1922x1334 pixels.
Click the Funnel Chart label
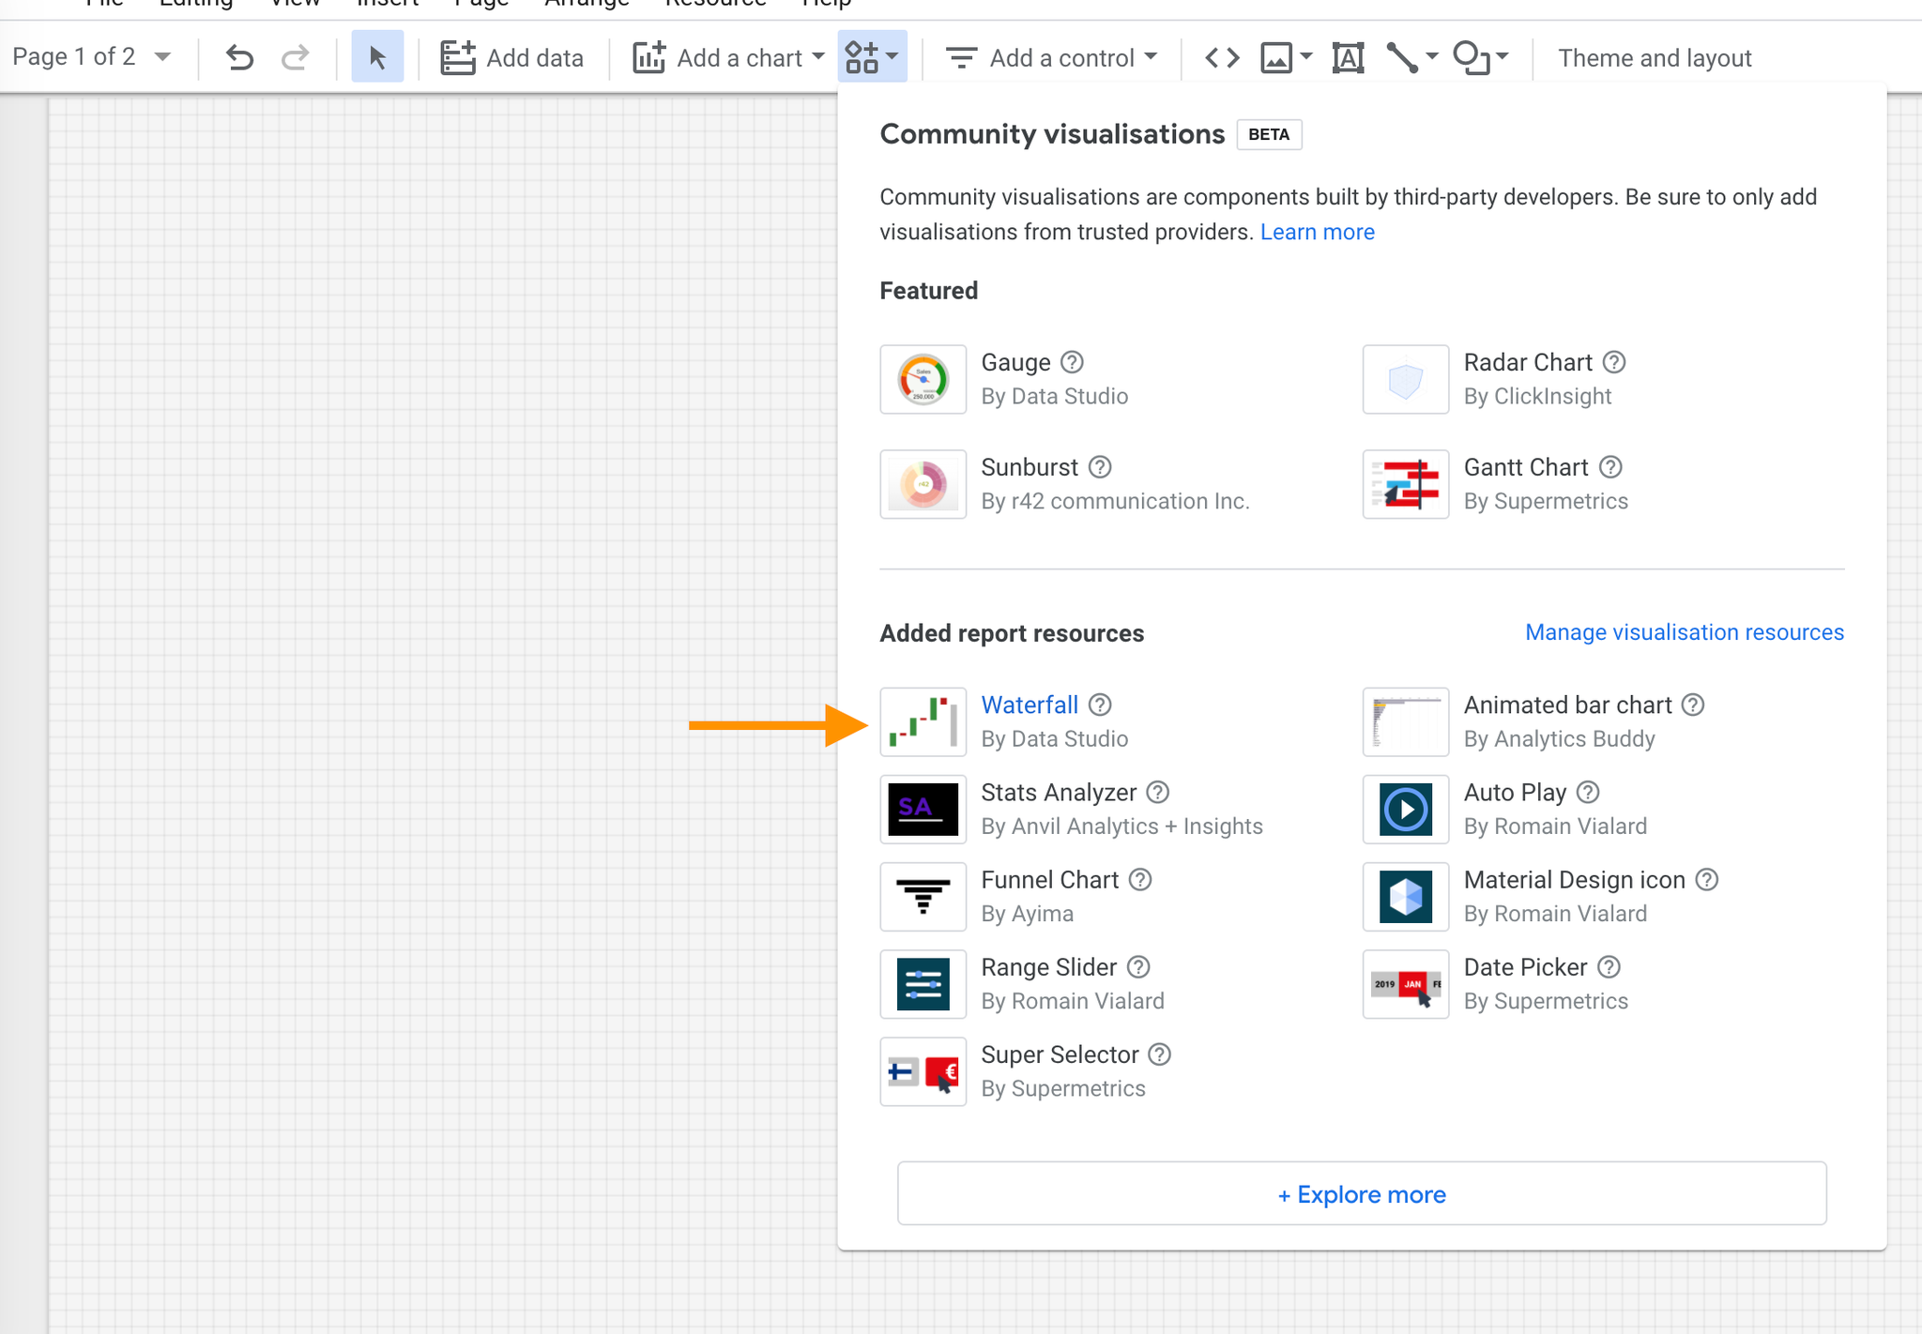click(1050, 880)
